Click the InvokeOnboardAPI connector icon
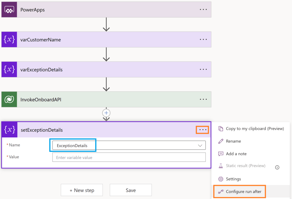 point(9,99)
